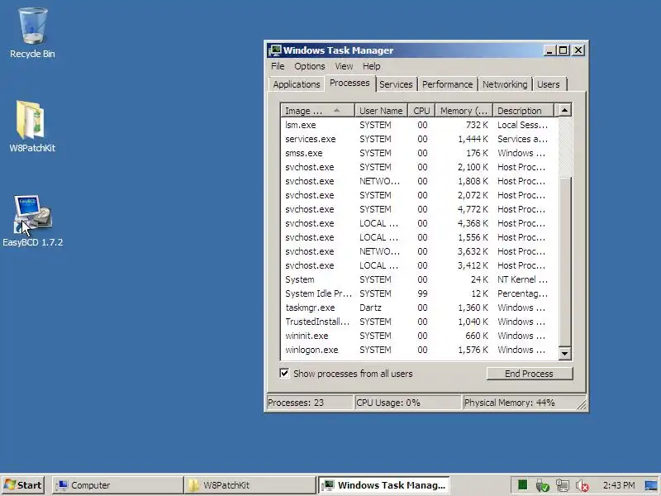This screenshot has width=661, height=496.
Task: Select svchost.exe row using 3,412 K
Action: coord(419,265)
